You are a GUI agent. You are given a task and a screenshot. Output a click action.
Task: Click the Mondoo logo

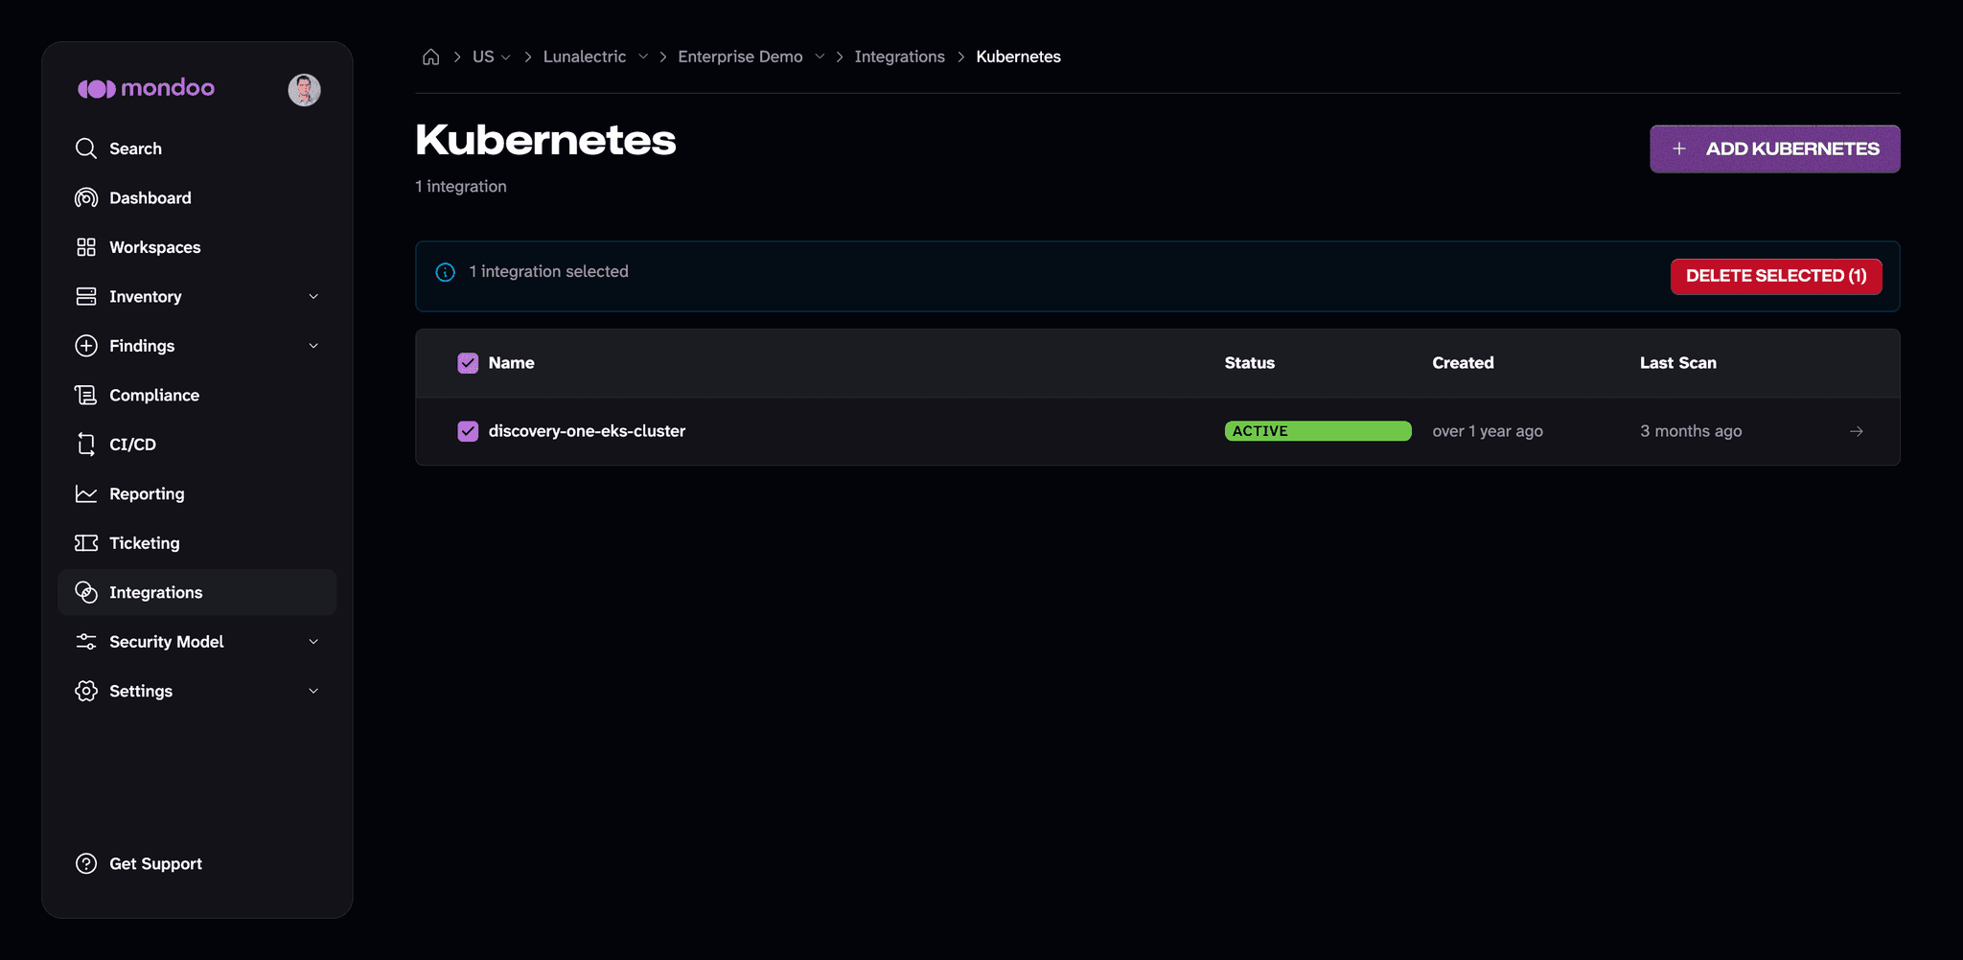click(x=146, y=88)
